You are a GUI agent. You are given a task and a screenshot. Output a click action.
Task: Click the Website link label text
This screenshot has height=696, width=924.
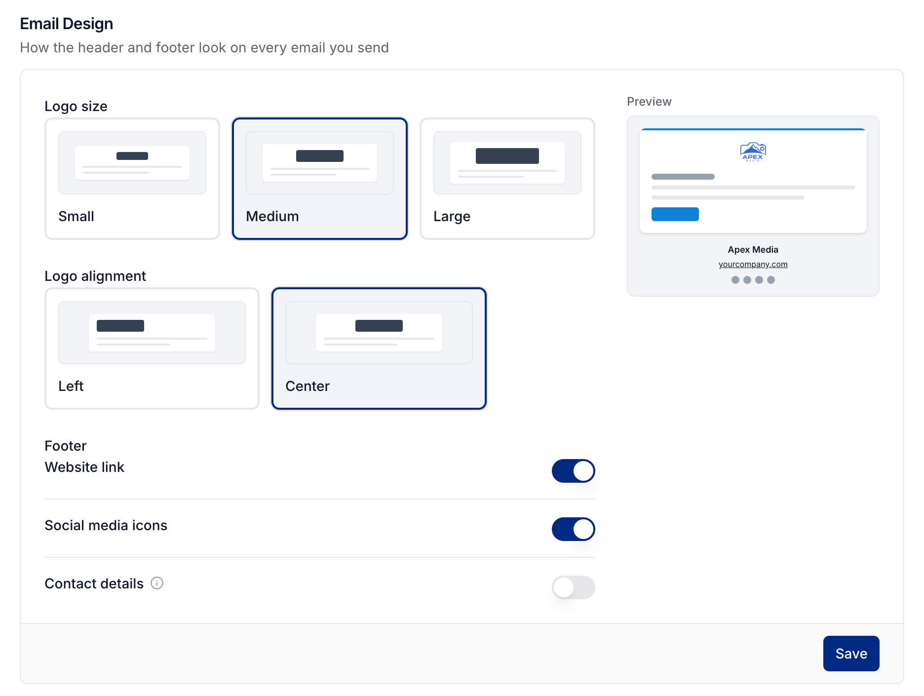click(84, 467)
